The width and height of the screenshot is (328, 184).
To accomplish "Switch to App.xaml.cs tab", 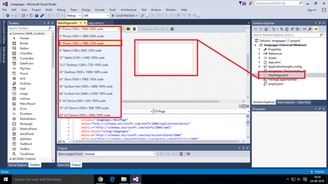I will [x=96, y=23].
